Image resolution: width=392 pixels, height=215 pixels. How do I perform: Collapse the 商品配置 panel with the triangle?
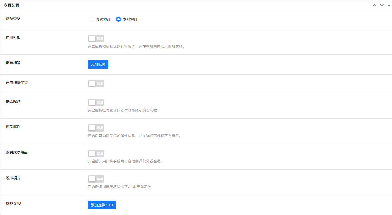pyautogui.click(x=389, y=5)
